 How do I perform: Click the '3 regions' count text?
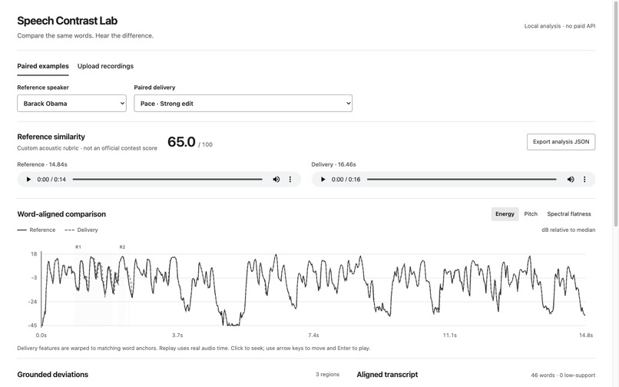(327, 375)
